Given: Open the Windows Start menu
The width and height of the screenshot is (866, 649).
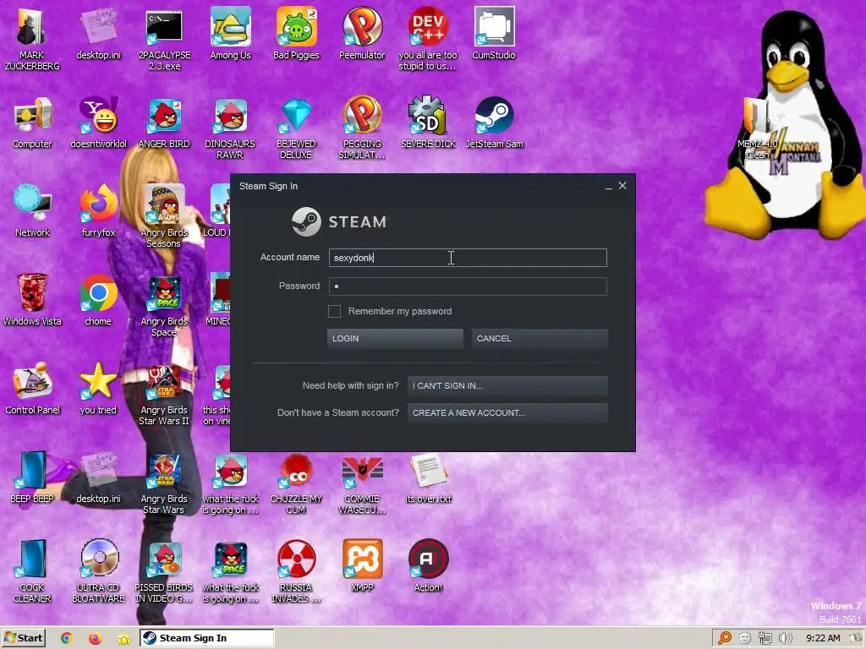Looking at the screenshot, I should pyautogui.click(x=23, y=638).
